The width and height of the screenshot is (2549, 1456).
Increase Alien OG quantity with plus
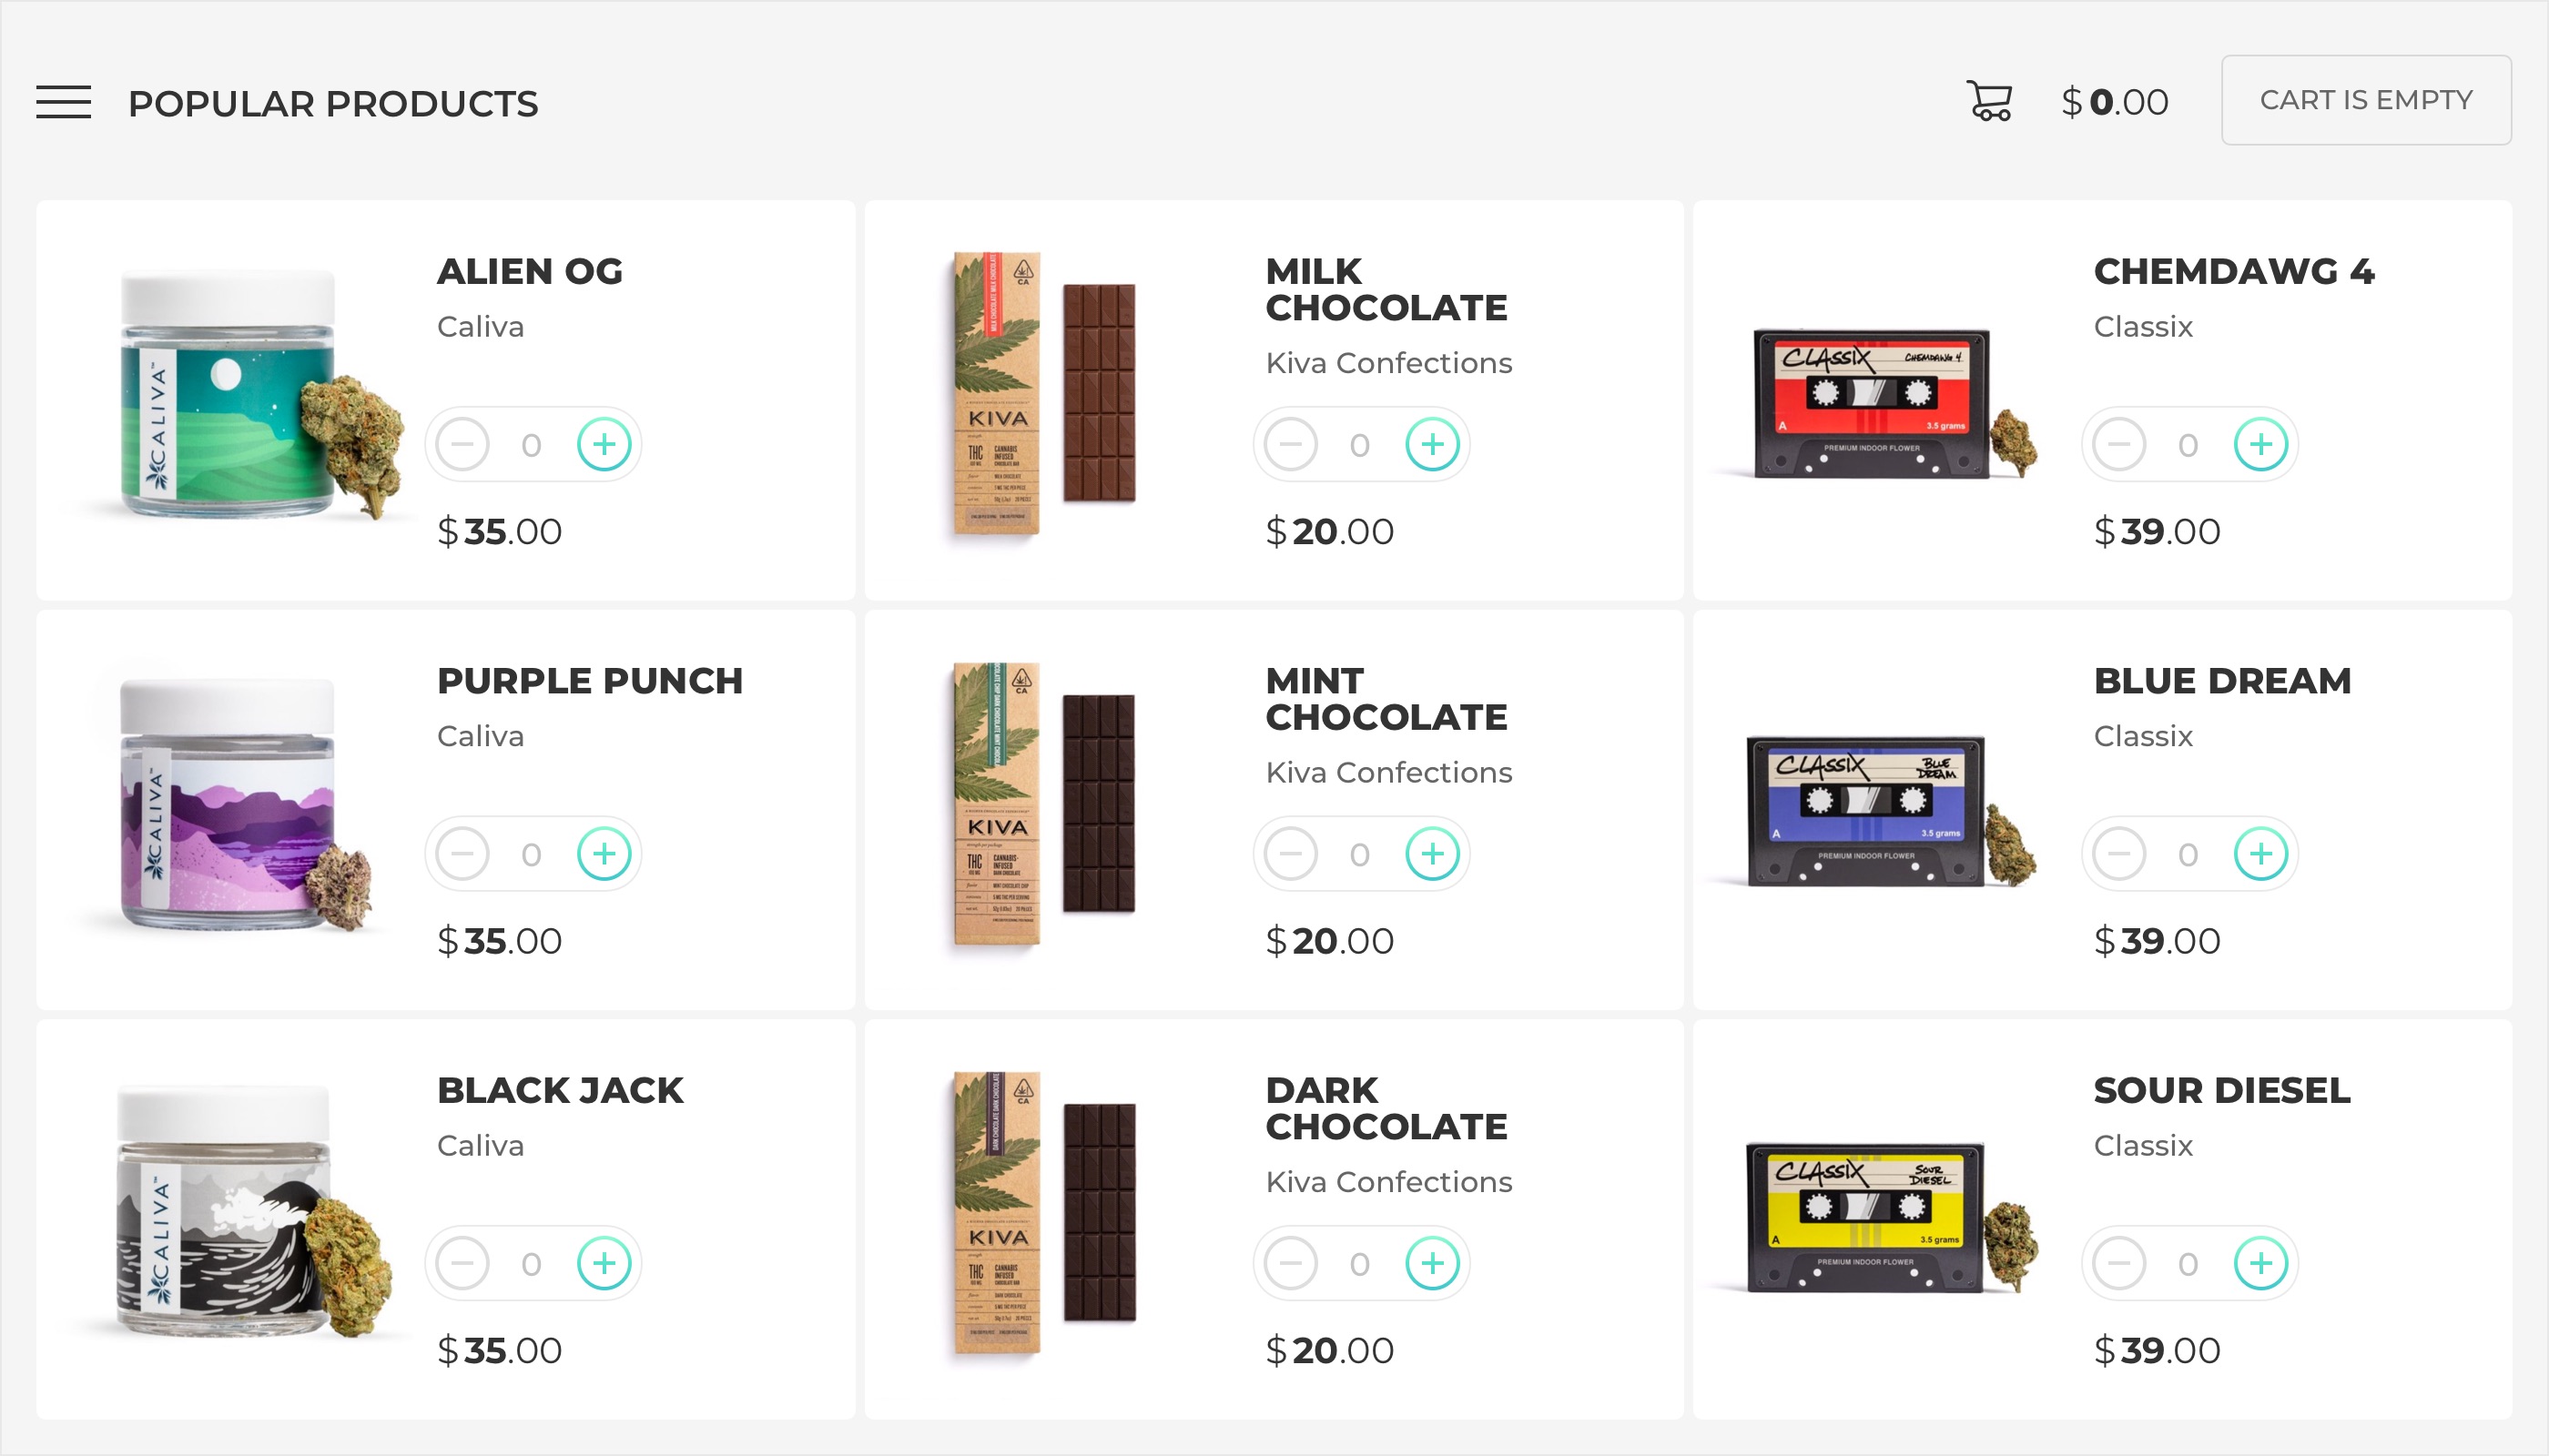click(604, 444)
